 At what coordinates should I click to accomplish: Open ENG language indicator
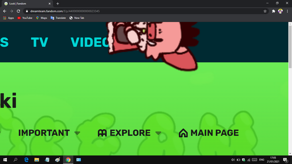coord(262,160)
